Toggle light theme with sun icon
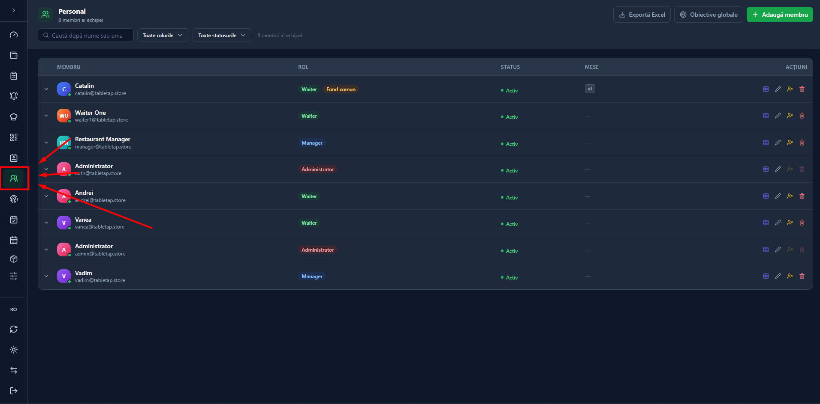The image size is (820, 404). [x=14, y=350]
